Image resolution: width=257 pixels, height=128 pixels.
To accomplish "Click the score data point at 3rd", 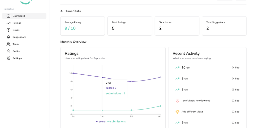I will tap(131, 81).
